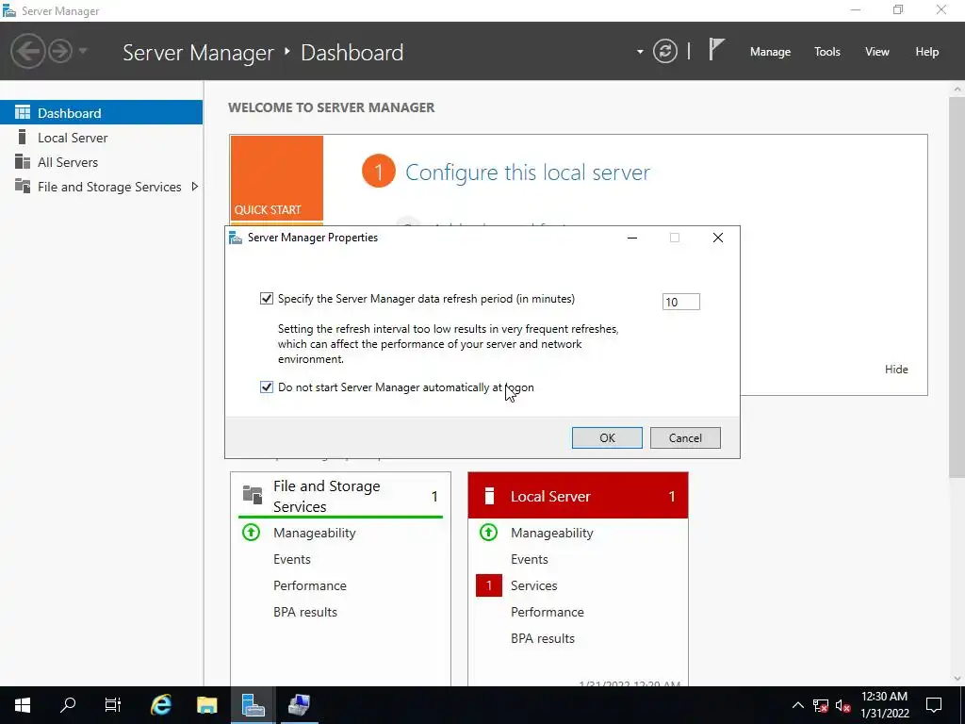
Task: Open Events in Local Server tile
Action: [x=530, y=559]
